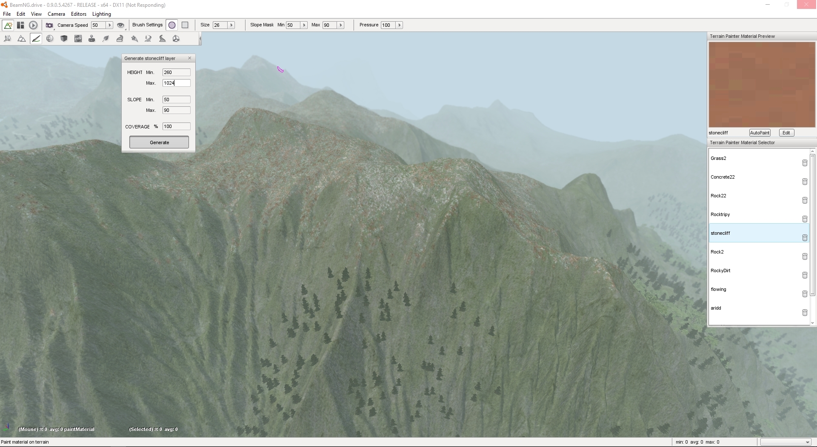Viewport: 817px width, 447px height.
Task: Select the Forest Editor leaf tool
Action: pos(106,39)
